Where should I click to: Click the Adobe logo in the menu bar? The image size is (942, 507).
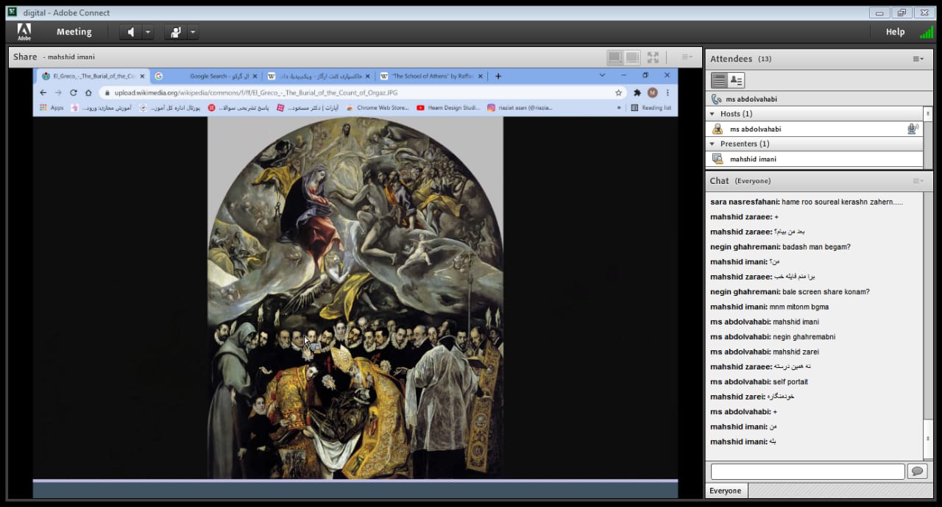click(x=24, y=32)
